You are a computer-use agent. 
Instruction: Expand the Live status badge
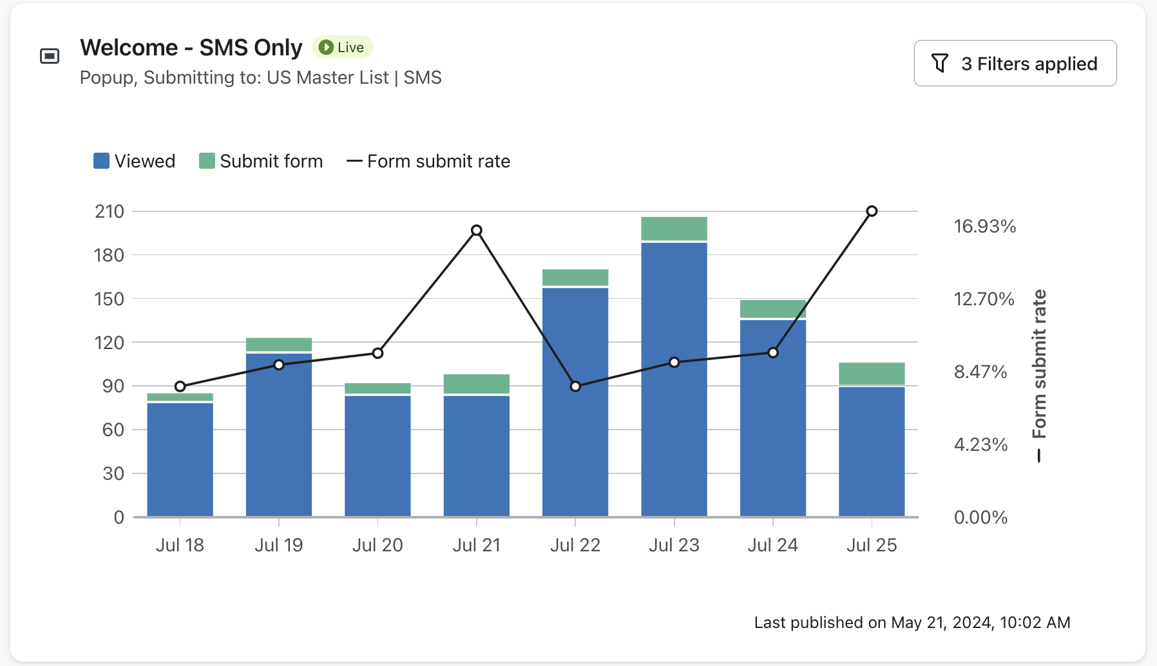342,46
